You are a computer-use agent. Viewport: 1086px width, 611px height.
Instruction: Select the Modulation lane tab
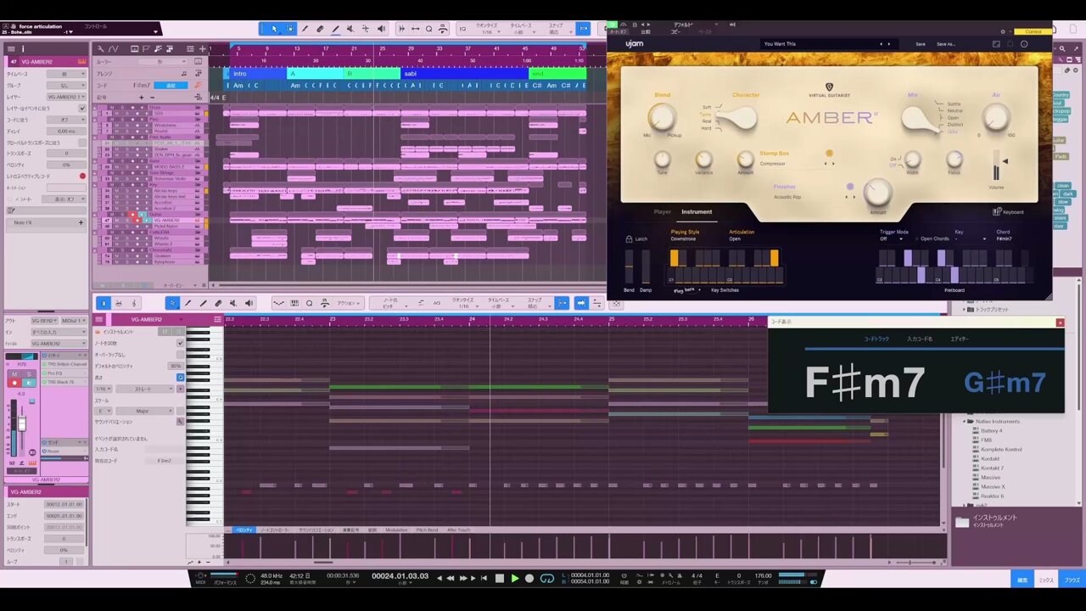(x=396, y=530)
